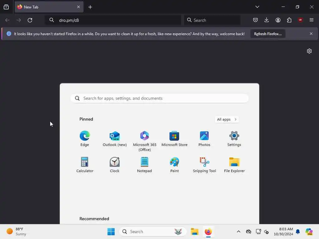Open the Copilot preview icon in taskbar

[309, 232]
